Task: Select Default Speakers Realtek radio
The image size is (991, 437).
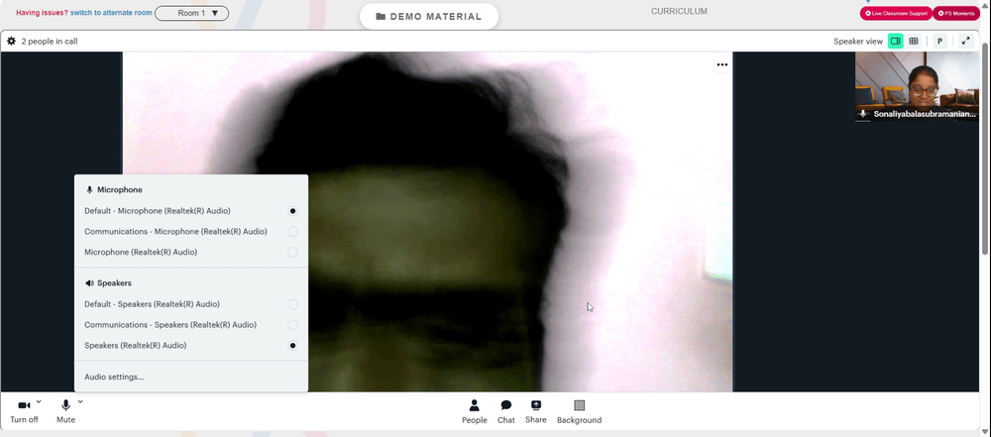Action: pyautogui.click(x=292, y=304)
